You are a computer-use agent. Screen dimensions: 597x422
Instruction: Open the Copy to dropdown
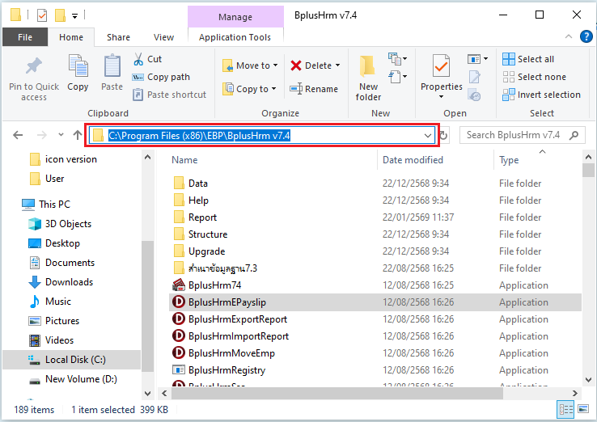(x=248, y=89)
